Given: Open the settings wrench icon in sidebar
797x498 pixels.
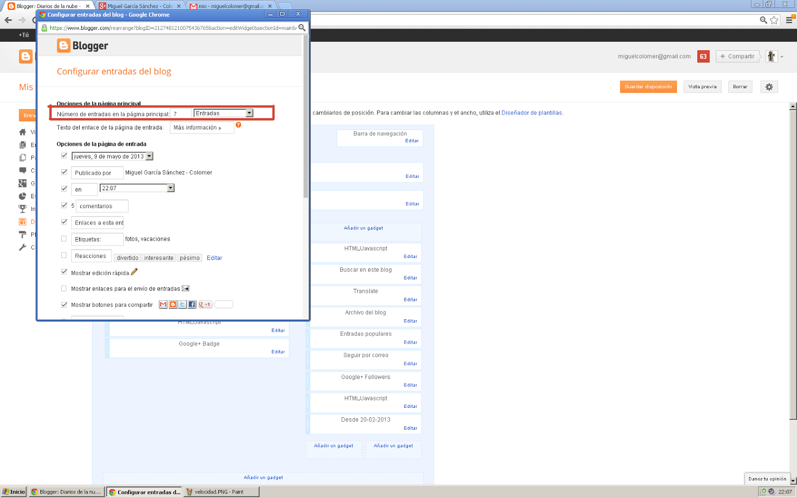Looking at the screenshot, I should point(22,247).
